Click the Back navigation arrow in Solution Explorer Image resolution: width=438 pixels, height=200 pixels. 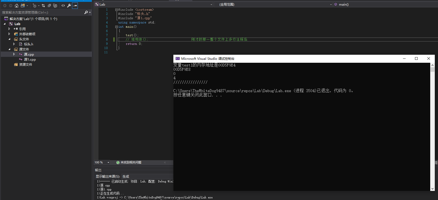(x=5, y=6)
